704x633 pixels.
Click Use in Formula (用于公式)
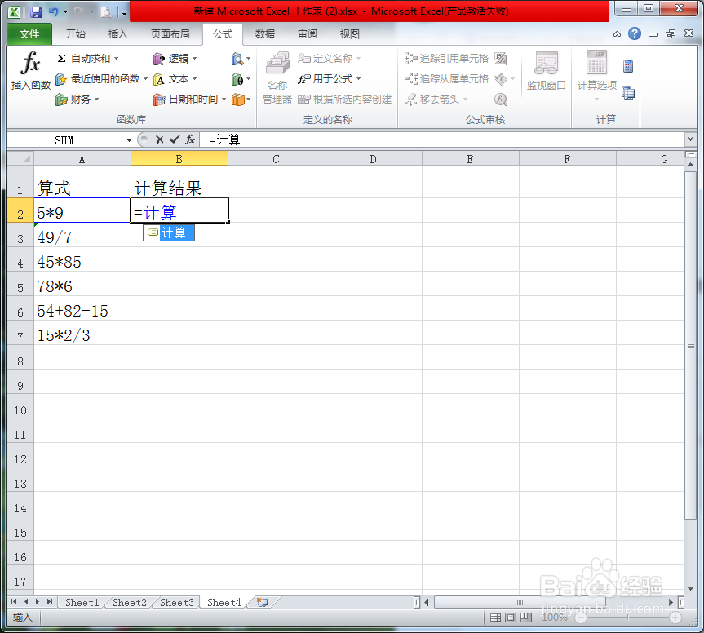click(329, 79)
